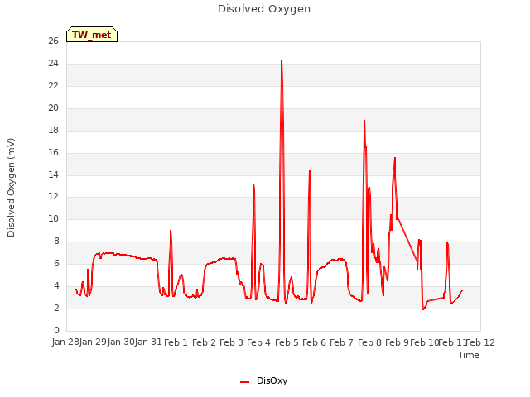The image size is (530, 397).
Task: Click the Feb 4 x-axis tick label
Action: click(x=259, y=342)
